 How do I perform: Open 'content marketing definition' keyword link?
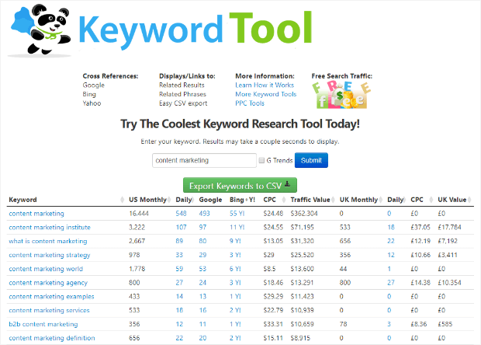pos(52,338)
